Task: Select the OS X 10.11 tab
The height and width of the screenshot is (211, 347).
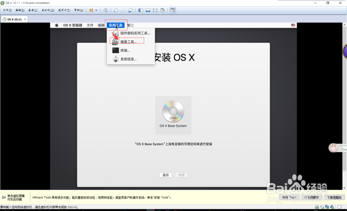Action: coord(14,19)
